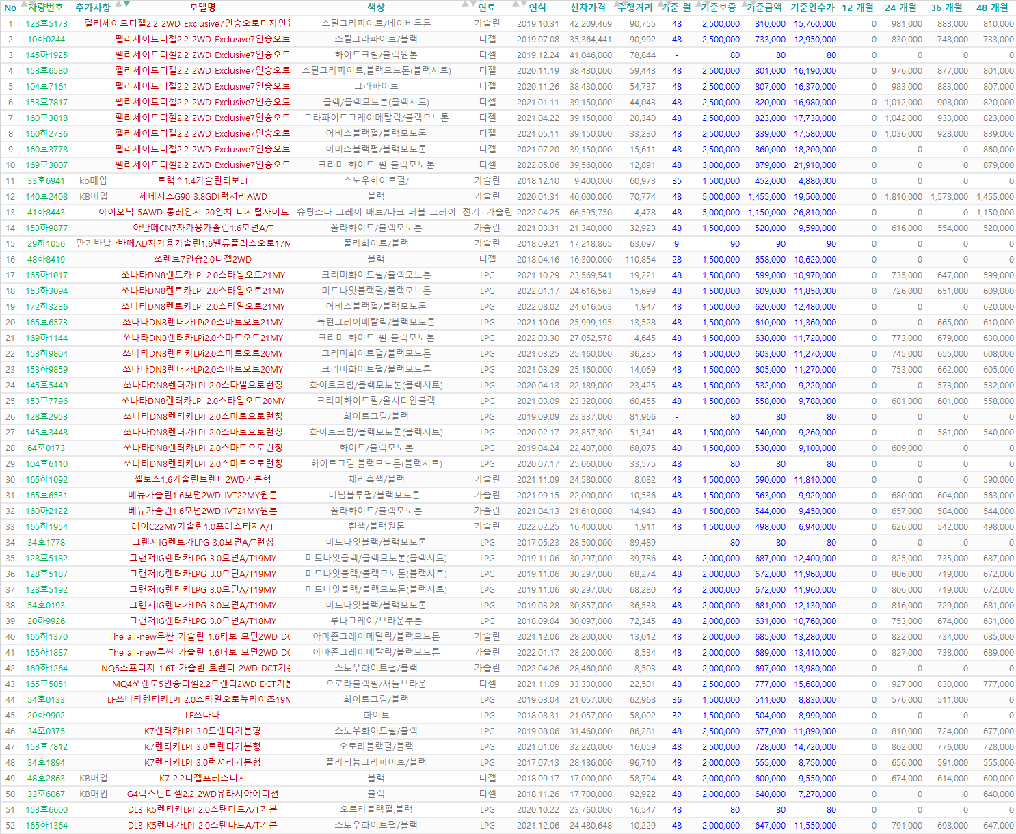
Task: Click plate number 20하9926
Action: point(46,621)
